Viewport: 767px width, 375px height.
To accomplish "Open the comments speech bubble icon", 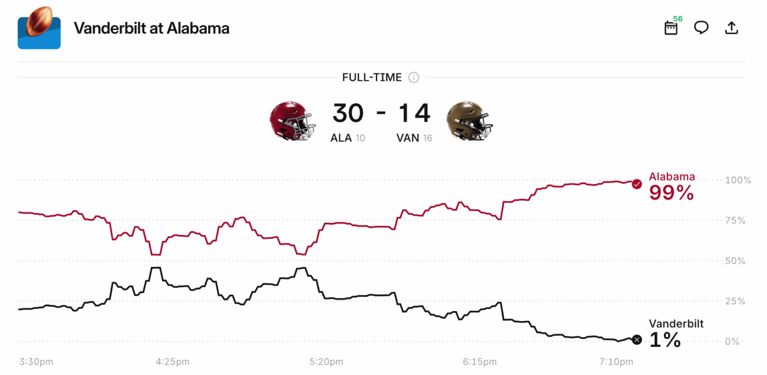I will point(701,28).
